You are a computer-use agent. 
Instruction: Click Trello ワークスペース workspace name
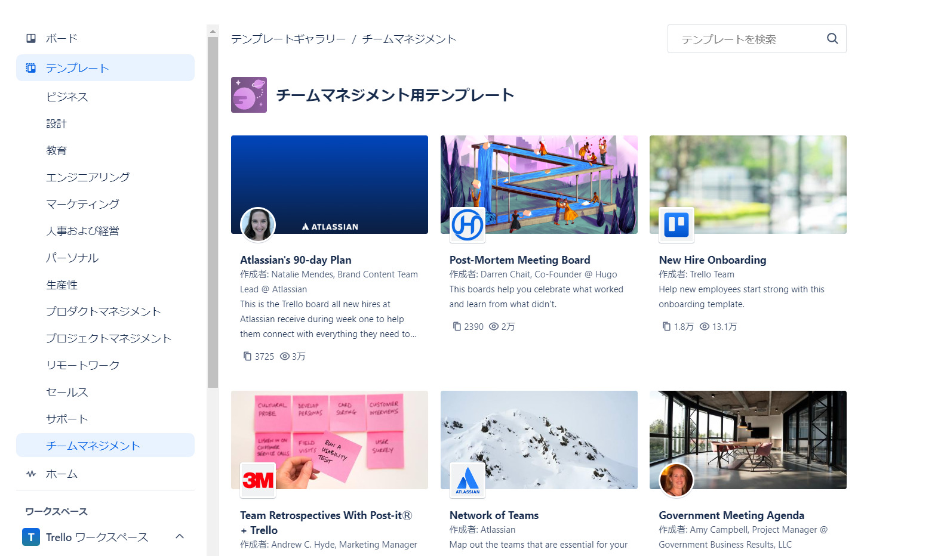[x=97, y=537]
